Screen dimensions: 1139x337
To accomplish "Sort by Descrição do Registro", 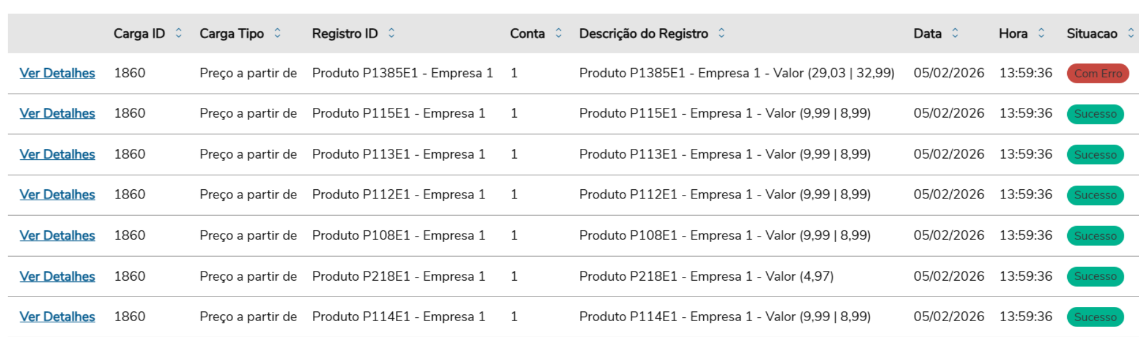I will pyautogui.click(x=722, y=33).
